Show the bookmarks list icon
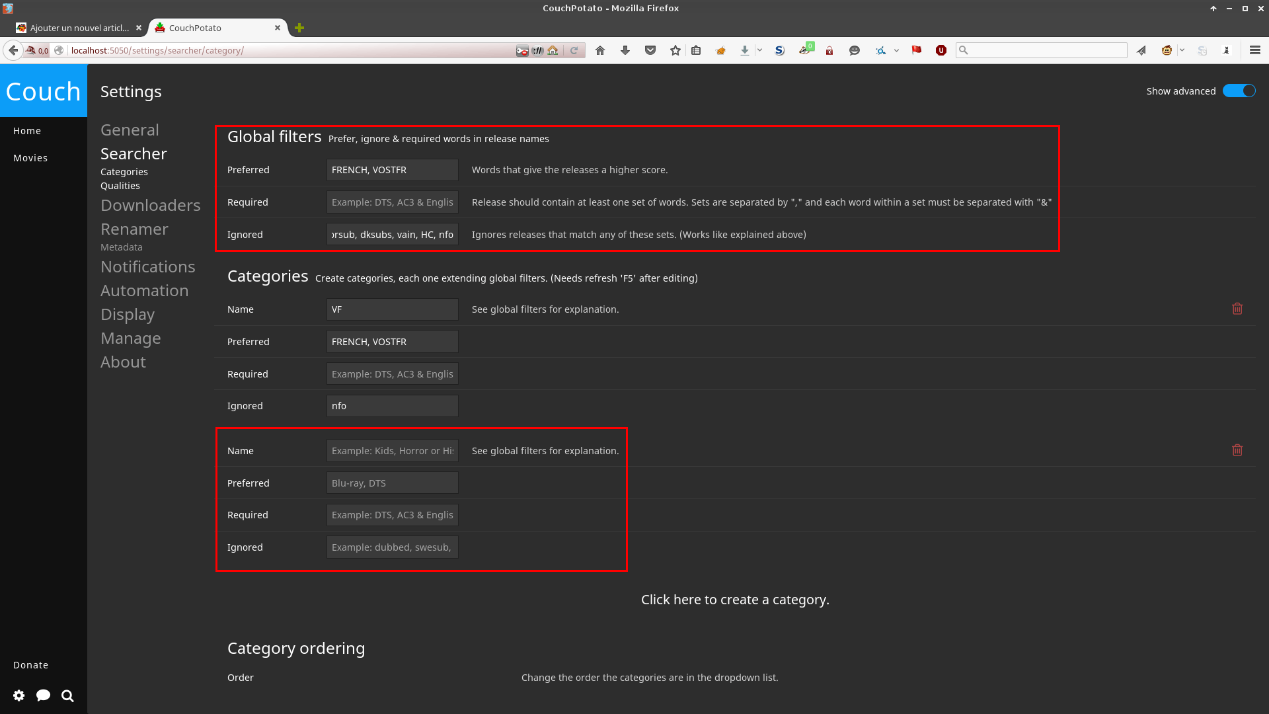Image resolution: width=1269 pixels, height=714 pixels. click(x=696, y=50)
